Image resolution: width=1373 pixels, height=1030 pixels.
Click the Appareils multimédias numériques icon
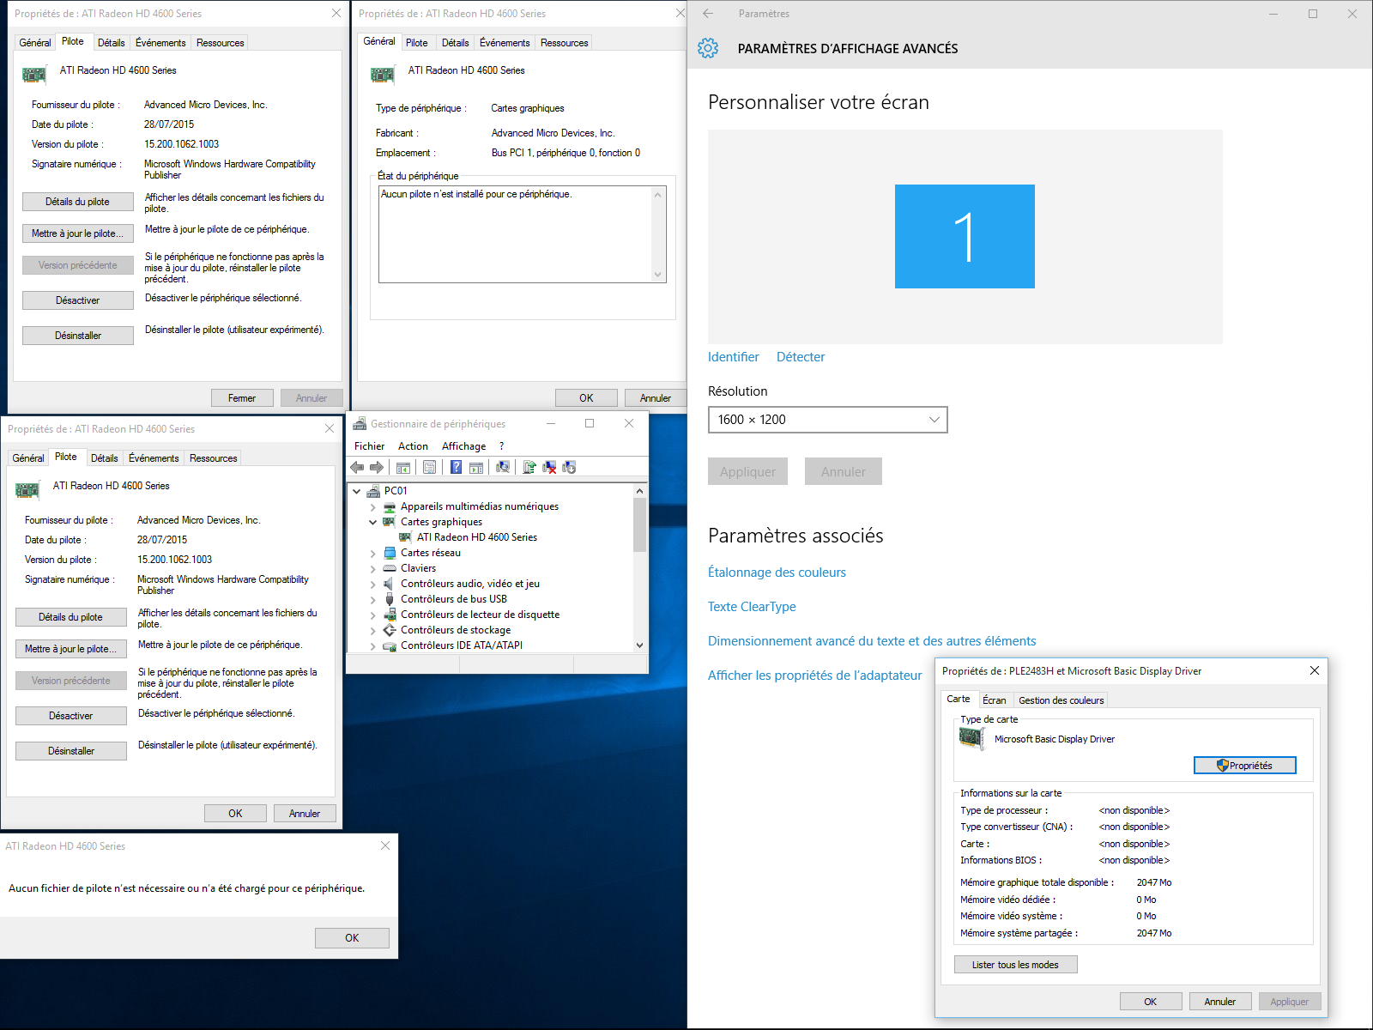(x=390, y=506)
